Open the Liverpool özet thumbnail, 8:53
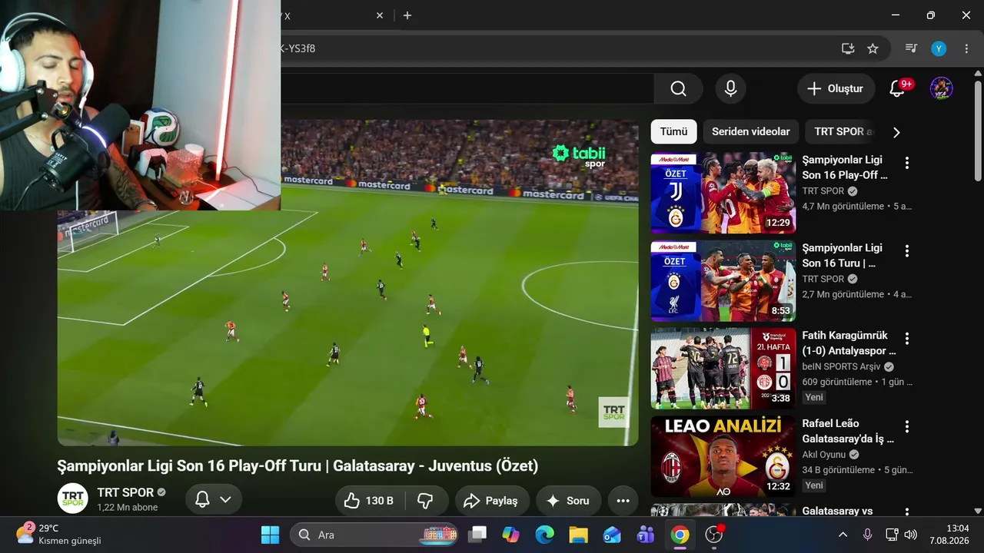 click(x=723, y=281)
